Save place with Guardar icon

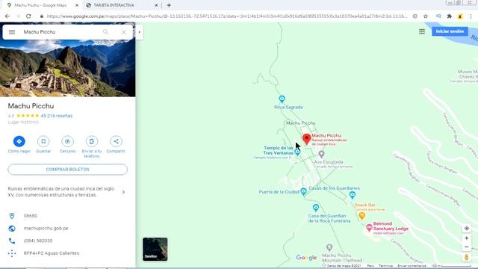click(43, 141)
